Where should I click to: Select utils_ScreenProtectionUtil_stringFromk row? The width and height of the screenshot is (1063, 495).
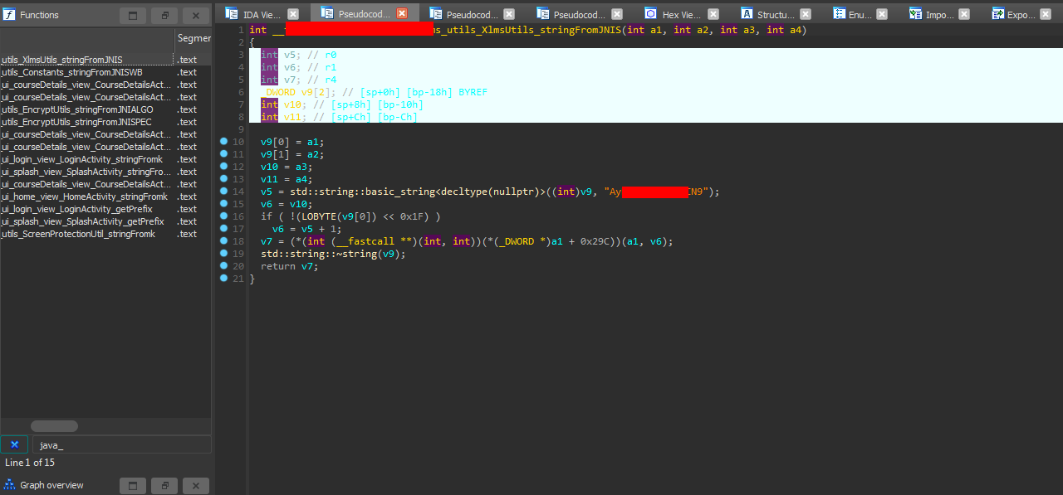(x=105, y=234)
